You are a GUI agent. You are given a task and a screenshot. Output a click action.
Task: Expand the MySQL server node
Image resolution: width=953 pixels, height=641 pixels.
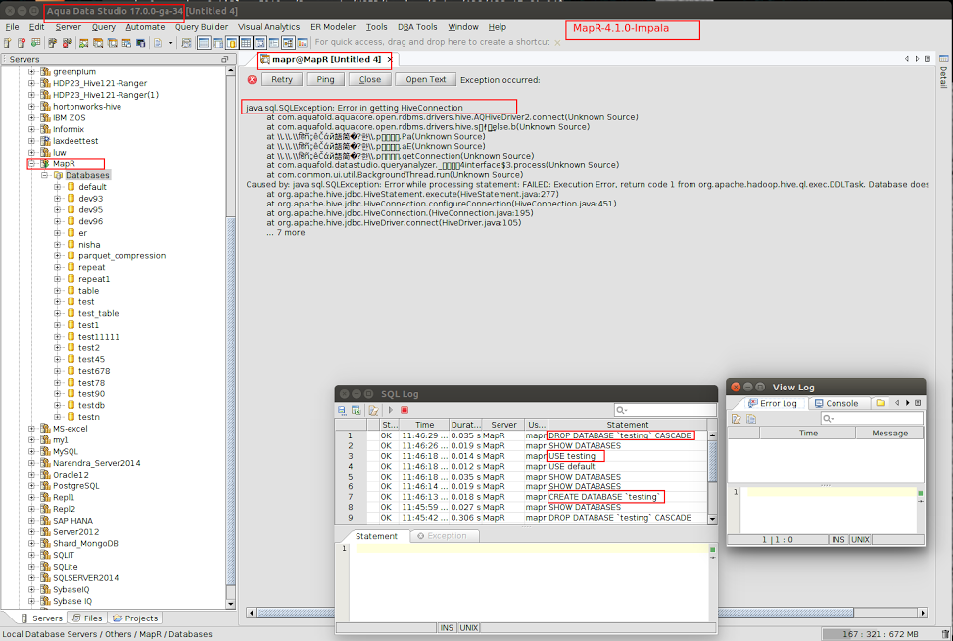[x=31, y=451]
